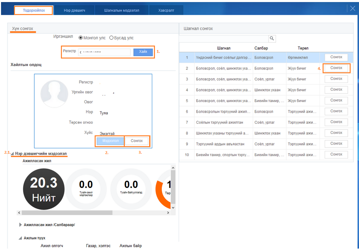The width and height of the screenshot is (359, 252).
Task: Click Сонгох in the person profile card
Action: click(137, 141)
